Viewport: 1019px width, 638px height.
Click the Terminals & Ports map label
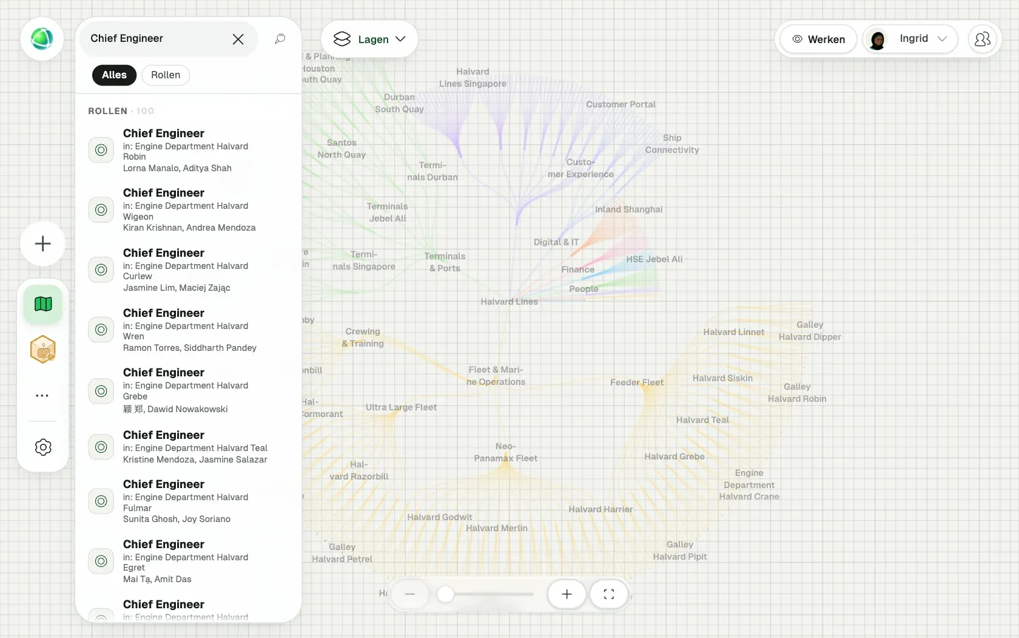pos(445,262)
